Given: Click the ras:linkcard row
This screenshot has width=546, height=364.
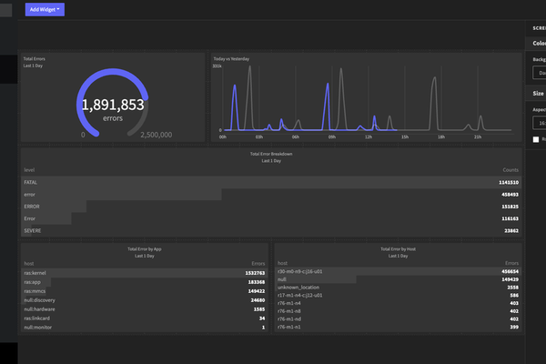Looking at the screenshot, I should coord(145,318).
